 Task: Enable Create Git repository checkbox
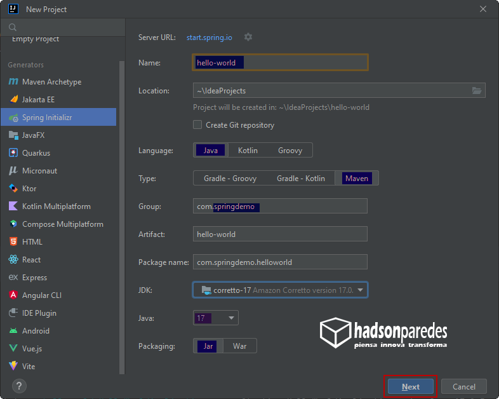197,125
